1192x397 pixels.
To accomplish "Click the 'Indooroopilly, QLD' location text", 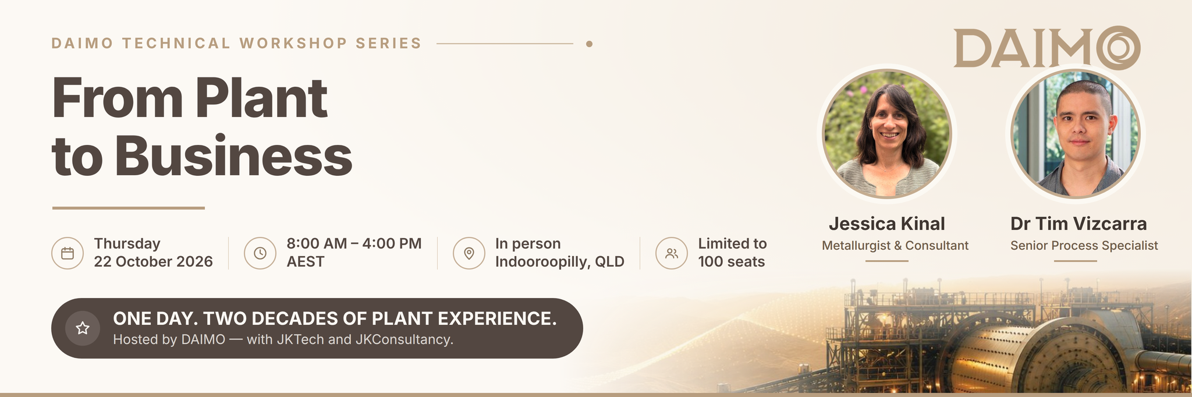I will 559,262.
